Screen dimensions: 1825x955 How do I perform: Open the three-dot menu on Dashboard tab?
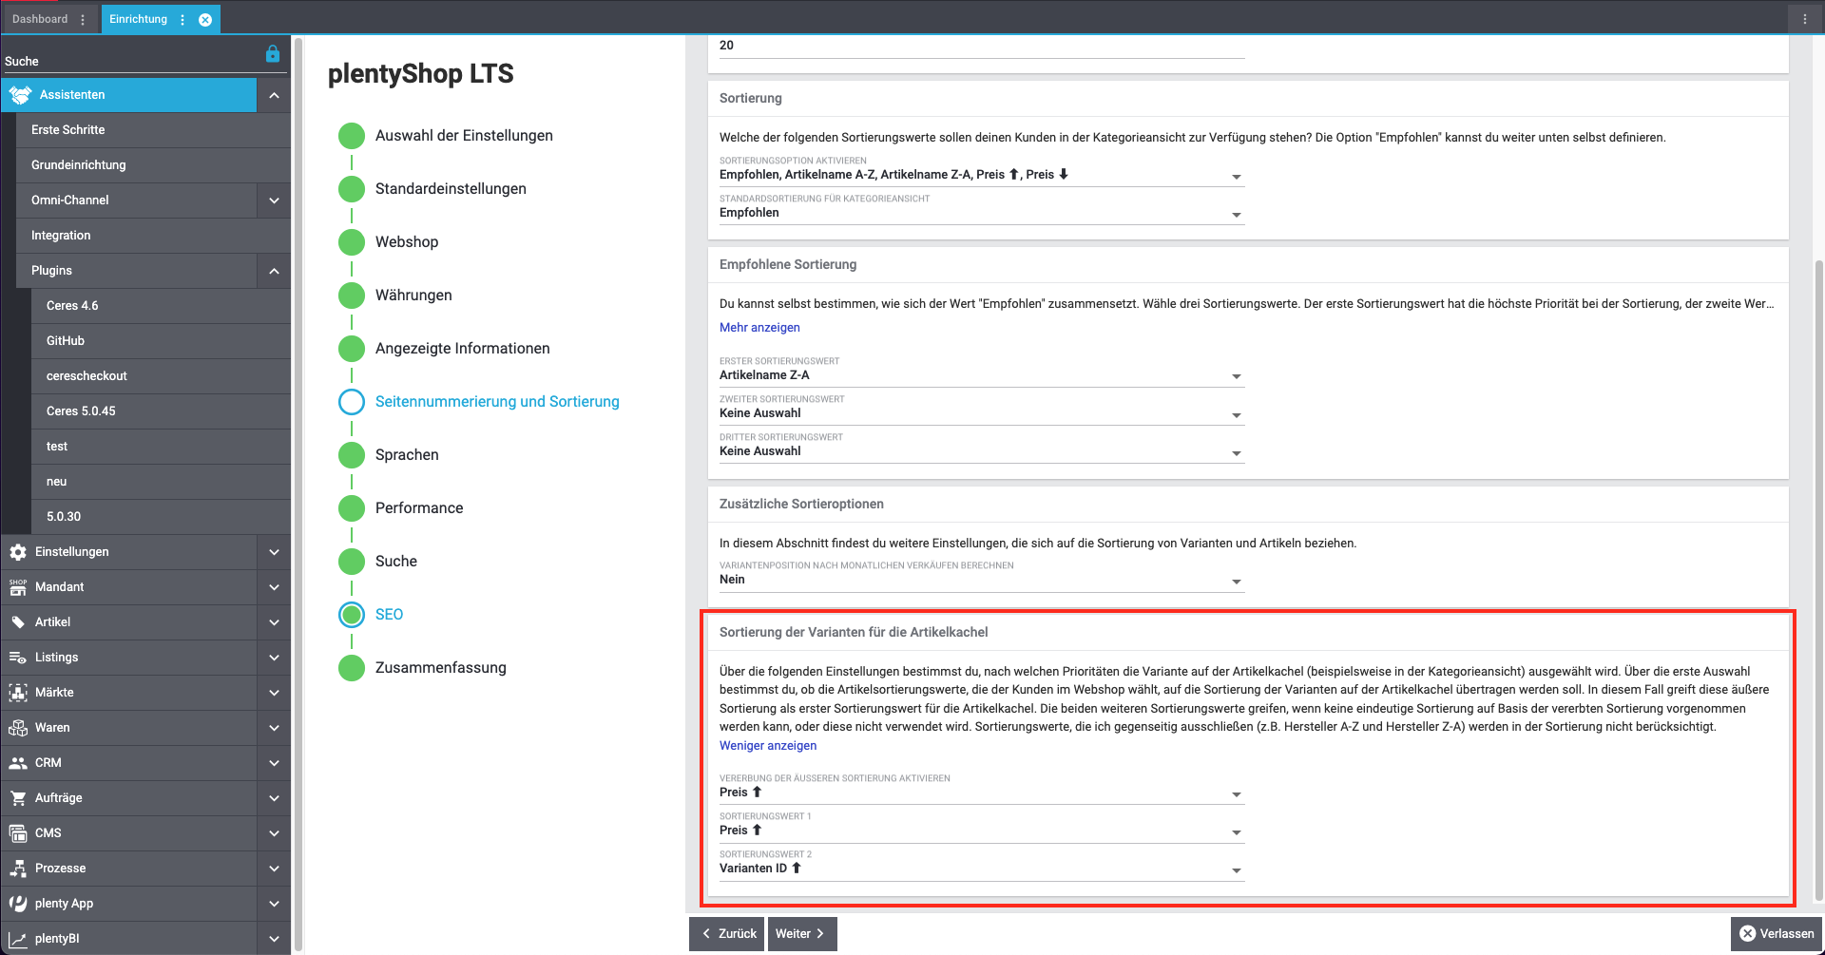(83, 20)
